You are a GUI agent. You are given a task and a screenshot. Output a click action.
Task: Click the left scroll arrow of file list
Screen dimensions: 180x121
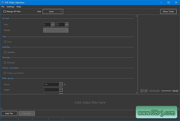tap(1, 108)
